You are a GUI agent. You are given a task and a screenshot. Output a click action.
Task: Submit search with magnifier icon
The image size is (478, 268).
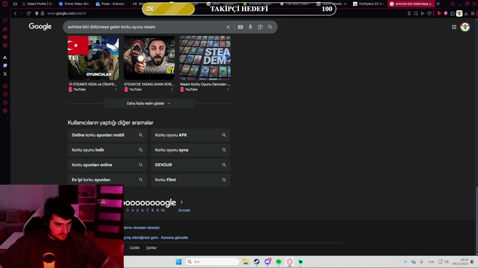click(x=270, y=27)
